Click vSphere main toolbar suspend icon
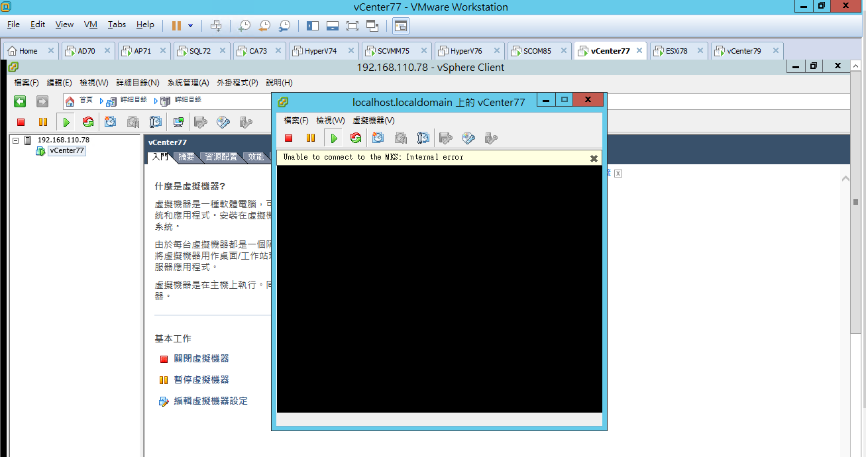Viewport: 866px width, 457px height. click(x=43, y=122)
